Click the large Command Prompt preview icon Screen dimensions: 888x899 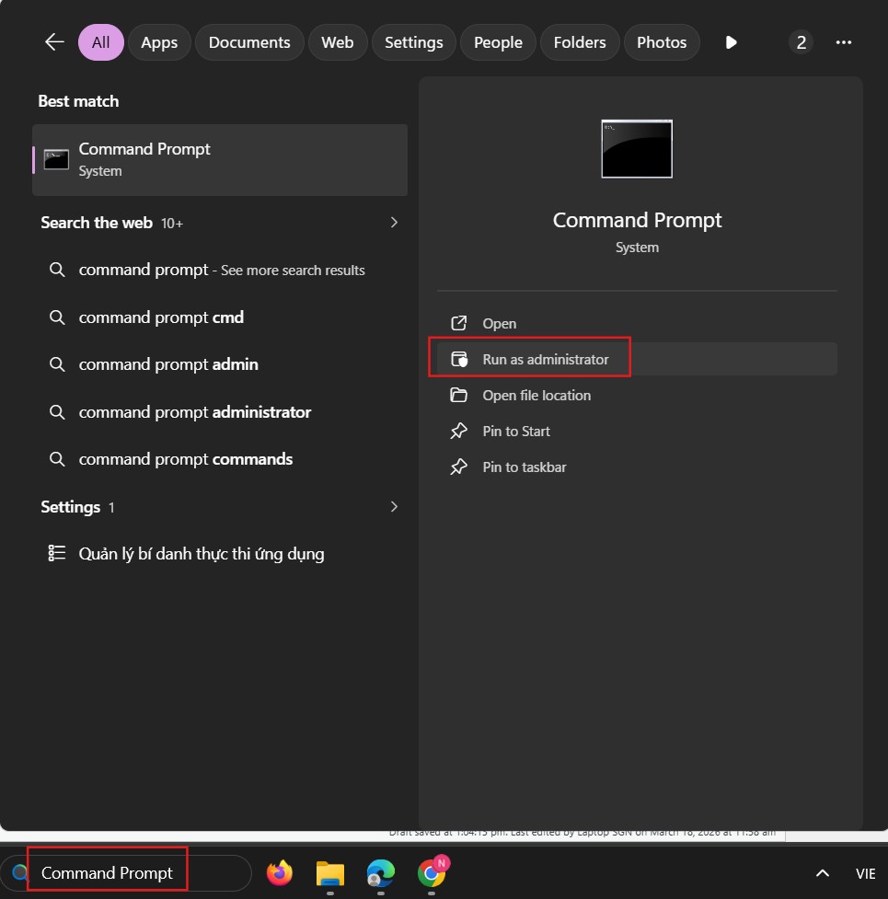tap(637, 148)
